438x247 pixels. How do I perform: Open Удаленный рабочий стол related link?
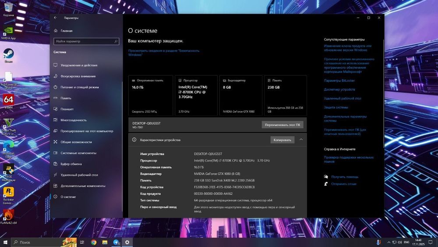pyautogui.click(x=343, y=98)
